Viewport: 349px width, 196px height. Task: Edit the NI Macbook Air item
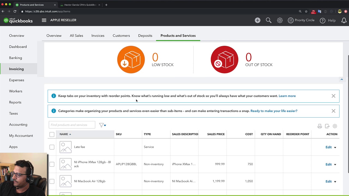tap(329, 182)
